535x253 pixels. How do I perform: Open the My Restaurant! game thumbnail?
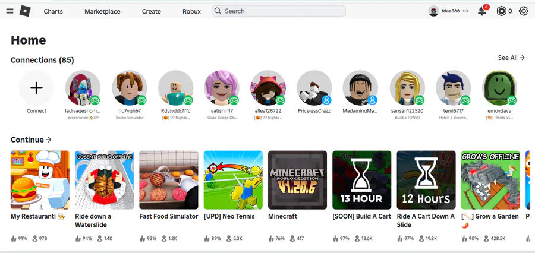[x=40, y=180]
